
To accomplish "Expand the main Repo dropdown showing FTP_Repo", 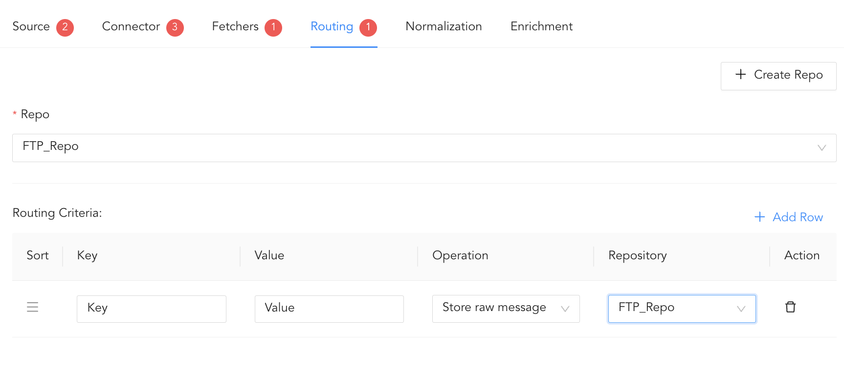I will click(424, 148).
